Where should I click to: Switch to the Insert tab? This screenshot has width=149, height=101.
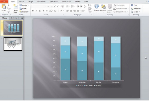21,2
